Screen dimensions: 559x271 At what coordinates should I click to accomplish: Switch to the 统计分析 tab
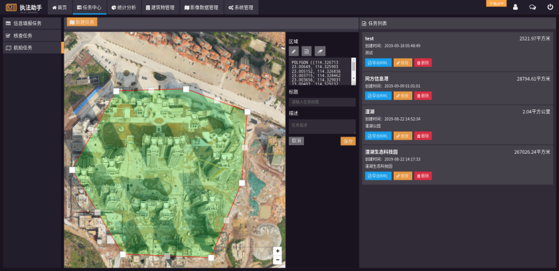coord(123,7)
